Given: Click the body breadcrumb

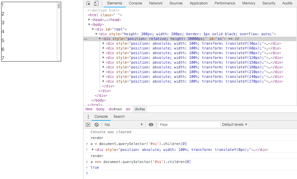Looking at the screenshot, I should click(100, 109).
